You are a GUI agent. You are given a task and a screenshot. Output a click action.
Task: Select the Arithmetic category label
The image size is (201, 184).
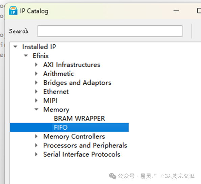[58, 74]
